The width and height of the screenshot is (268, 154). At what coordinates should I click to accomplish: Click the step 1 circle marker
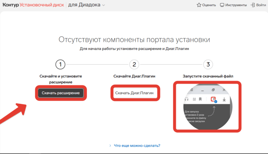(x=61, y=65)
